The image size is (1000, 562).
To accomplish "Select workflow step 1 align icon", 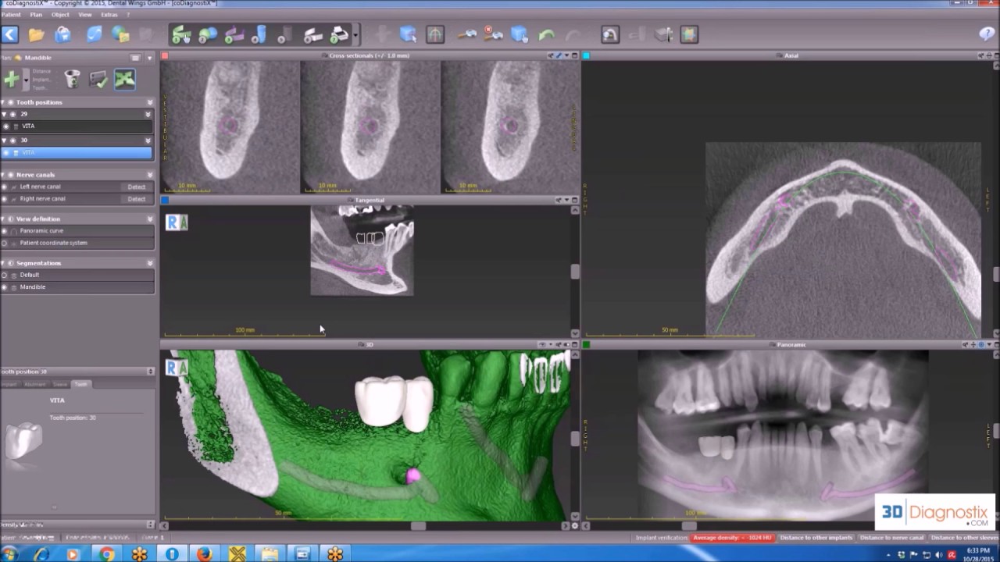I will [181, 35].
